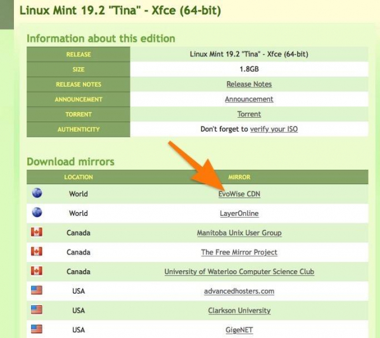
Task: Click the globe icon beside LayerOnline
Action: pyautogui.click(x=37, y=212)
